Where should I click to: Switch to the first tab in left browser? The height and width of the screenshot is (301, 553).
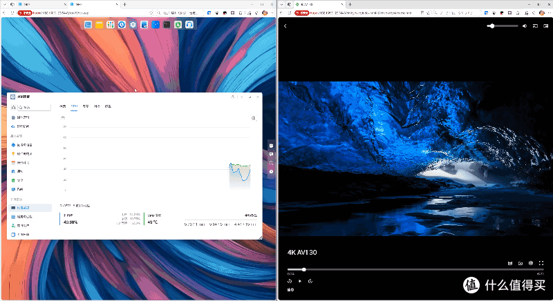[42, 4]
